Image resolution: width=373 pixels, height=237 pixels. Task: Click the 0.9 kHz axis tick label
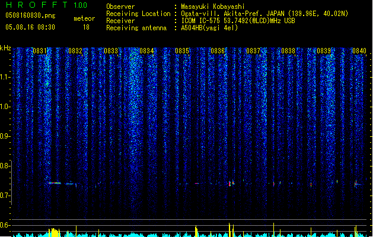(5, 136)
